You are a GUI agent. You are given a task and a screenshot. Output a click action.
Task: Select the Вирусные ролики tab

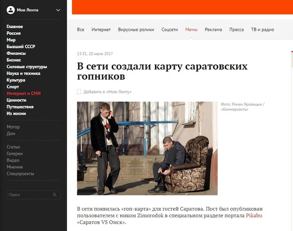(x=136, y=29)
